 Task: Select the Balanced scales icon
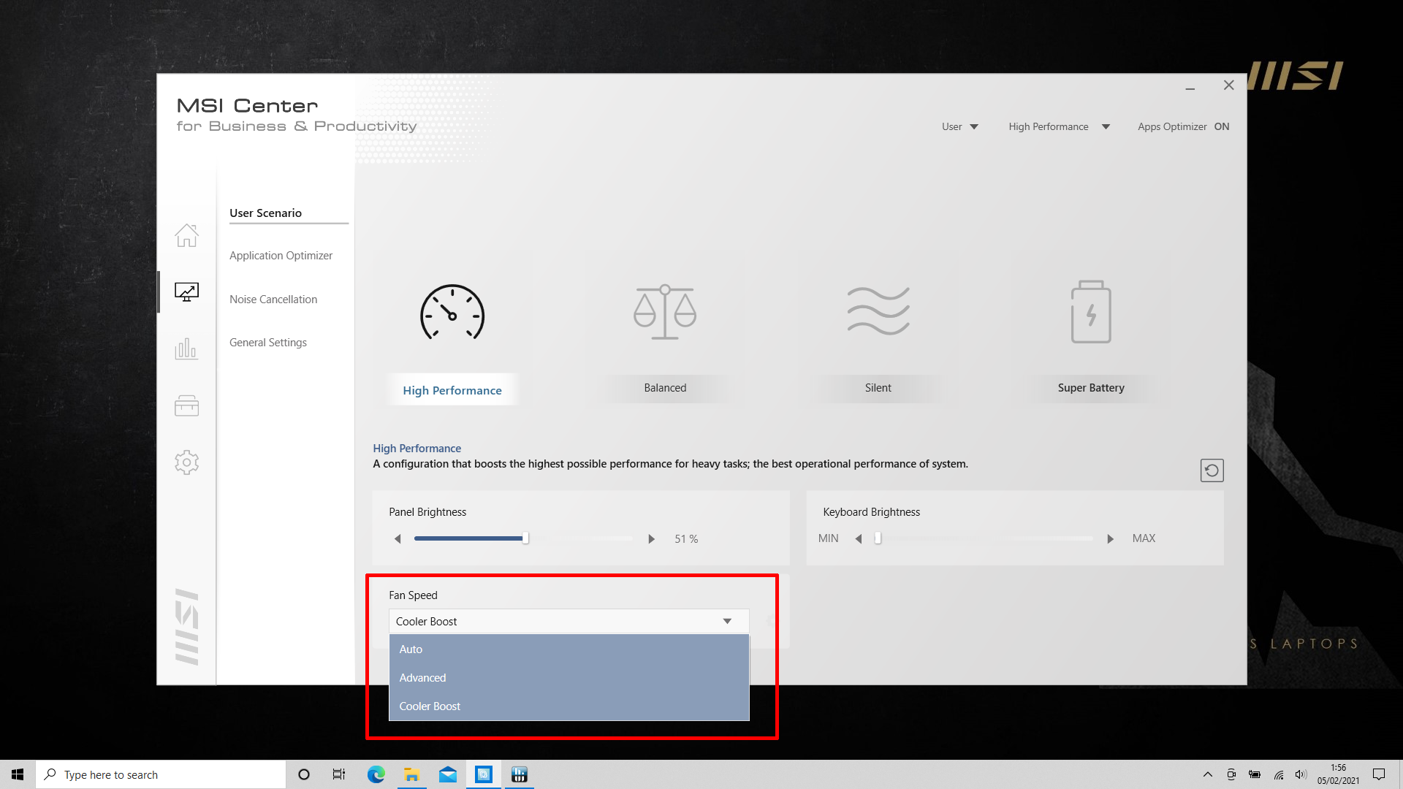pyautogui.click(x=665, y=312)
